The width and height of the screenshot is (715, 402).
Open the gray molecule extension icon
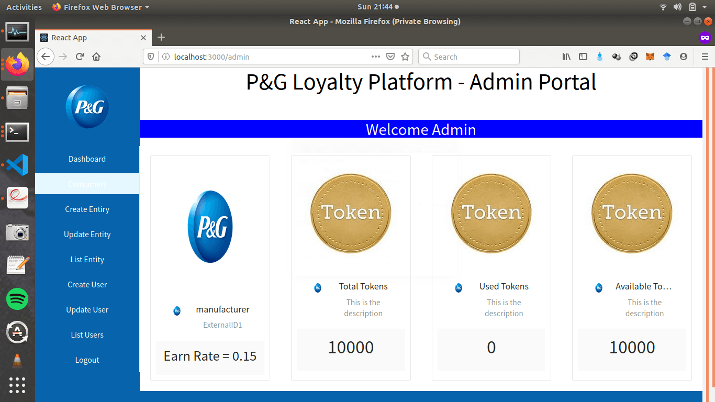pos(617,57)
